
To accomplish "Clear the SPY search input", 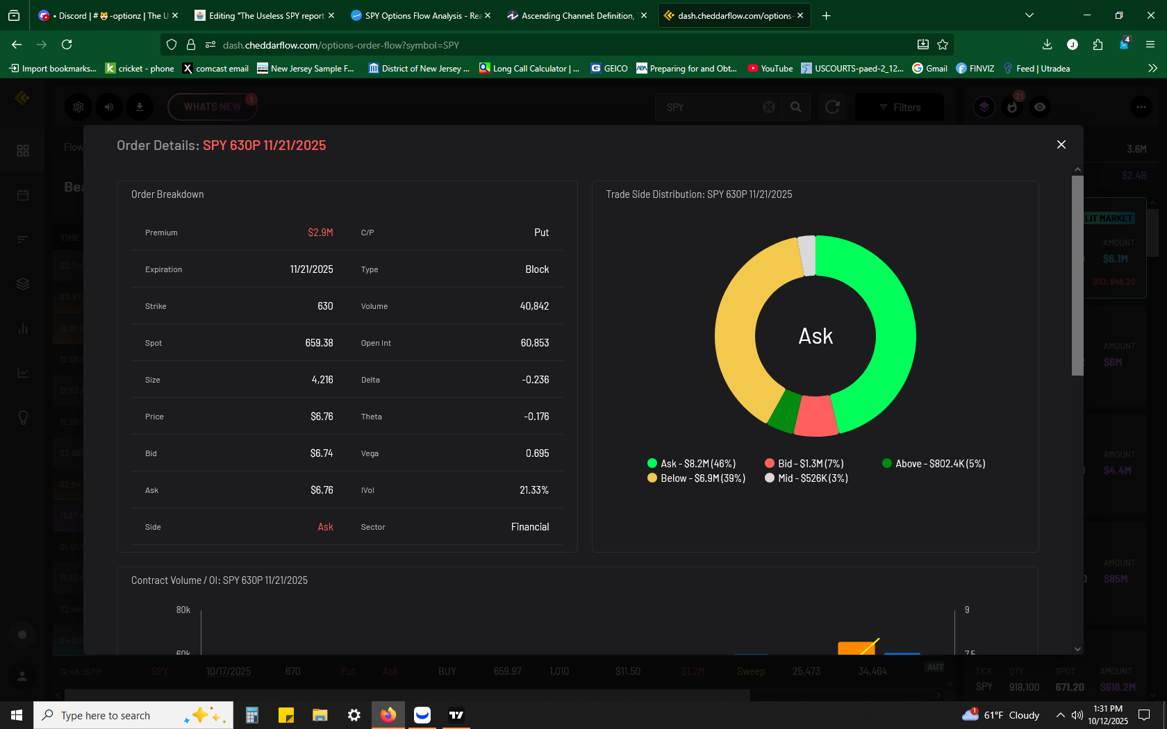I will pos(769,107).
